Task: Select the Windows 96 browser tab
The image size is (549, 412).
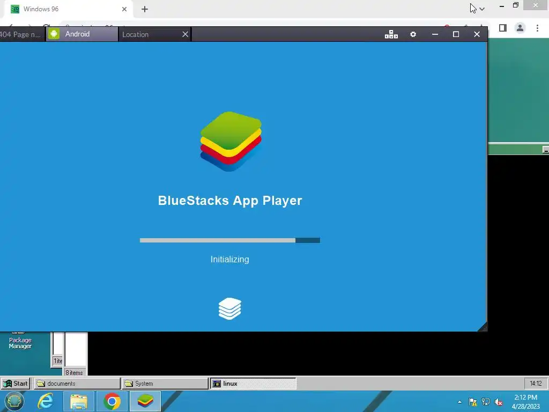Action: tap(68, 9)
